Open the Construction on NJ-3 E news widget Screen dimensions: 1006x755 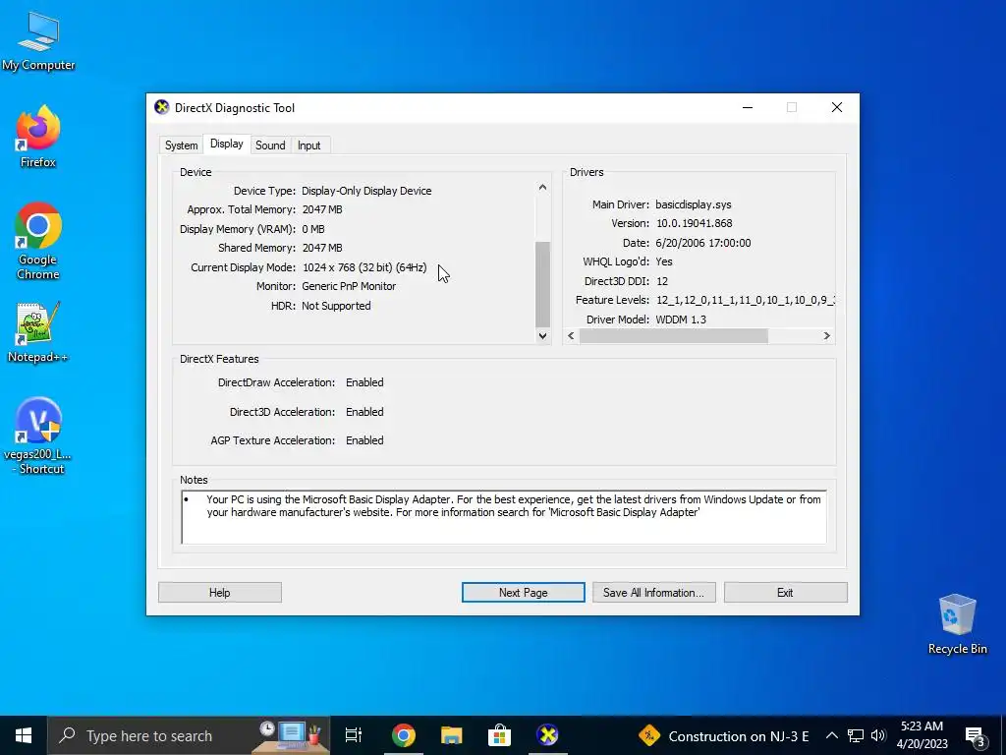(724, 735)
